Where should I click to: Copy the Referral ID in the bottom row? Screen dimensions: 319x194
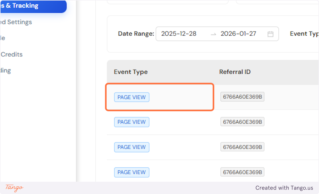[242, 172]
